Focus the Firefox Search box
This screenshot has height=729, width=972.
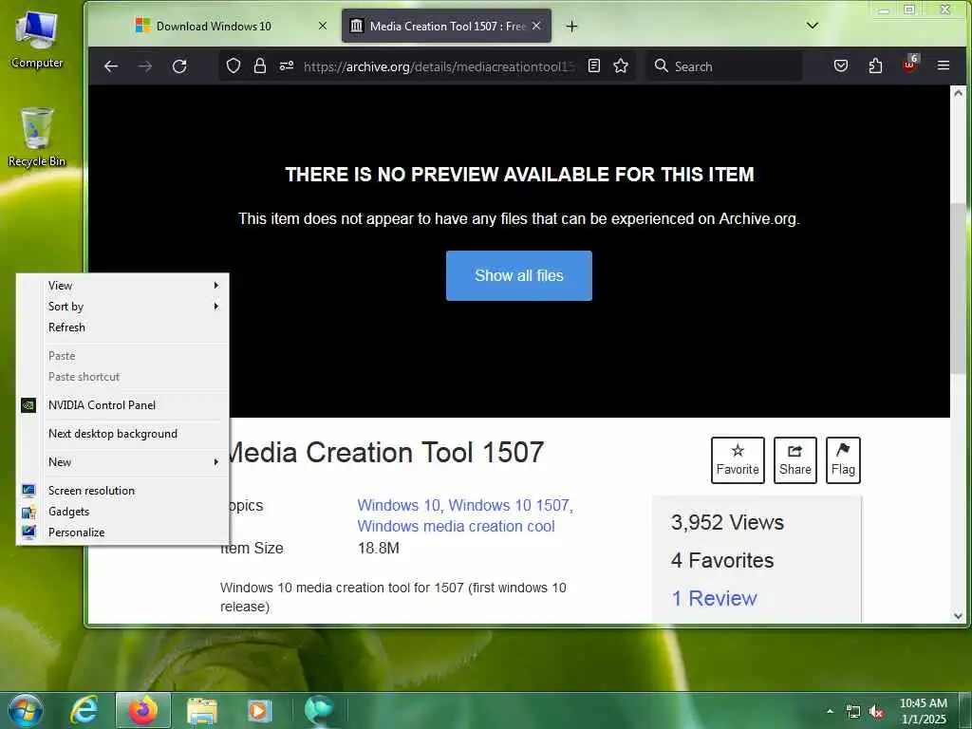(x=724, y=66)
